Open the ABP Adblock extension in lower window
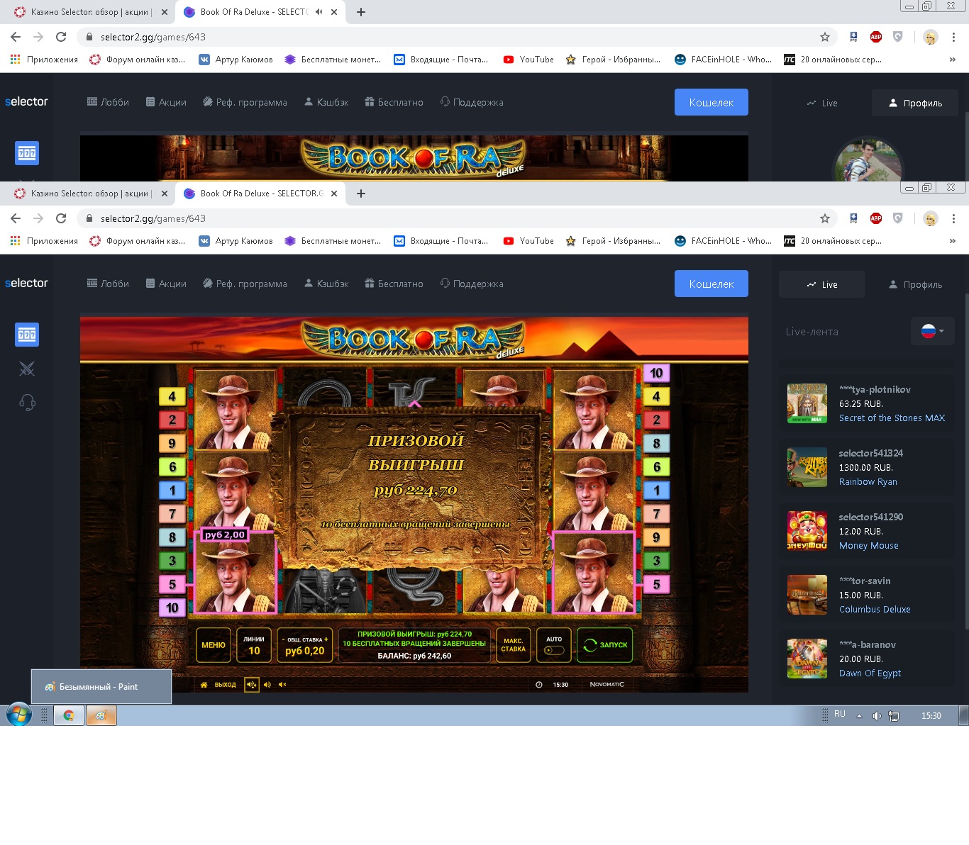This screenshot has height=845, width=969. (876, 218)
